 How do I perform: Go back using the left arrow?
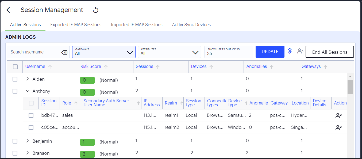[8, 10]
